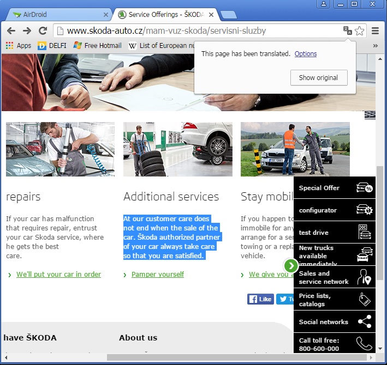
Task: Click the horizontal scrollbar left arrow
Action: 6,357
